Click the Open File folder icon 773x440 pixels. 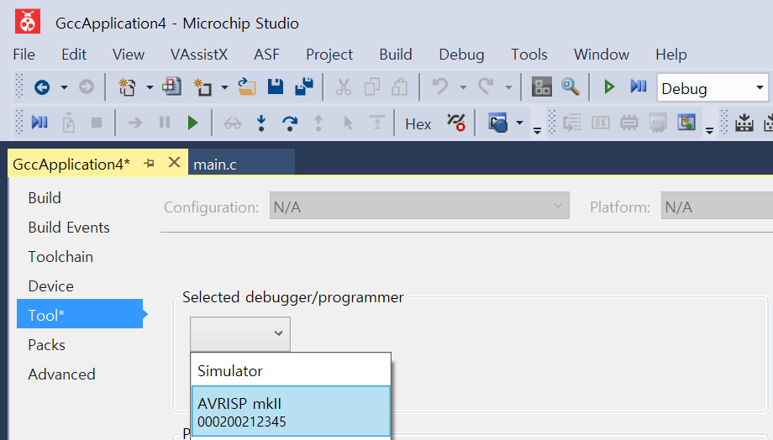point(246,87)
